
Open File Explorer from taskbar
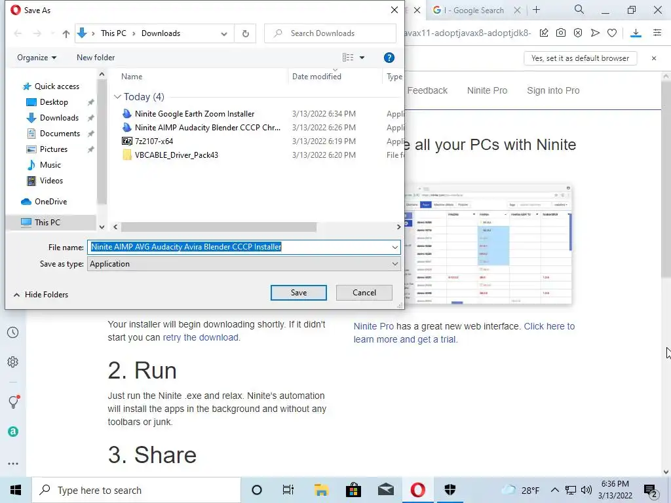click(x=321, y=490)
